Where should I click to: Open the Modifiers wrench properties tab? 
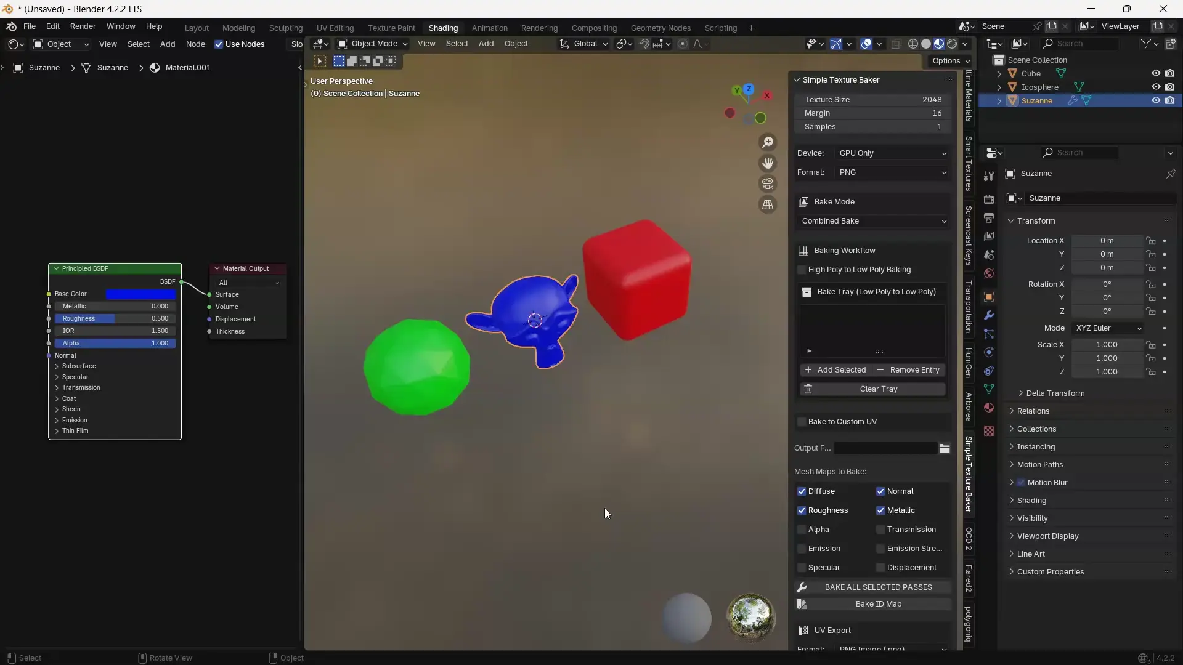point(989,315)
